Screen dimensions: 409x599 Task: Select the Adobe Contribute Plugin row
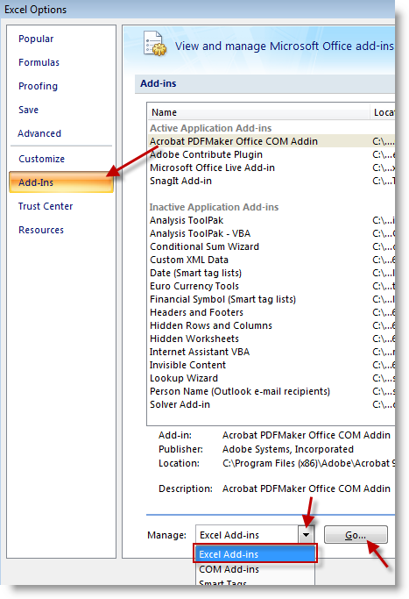pyautogui.click(x=271, y=154)
